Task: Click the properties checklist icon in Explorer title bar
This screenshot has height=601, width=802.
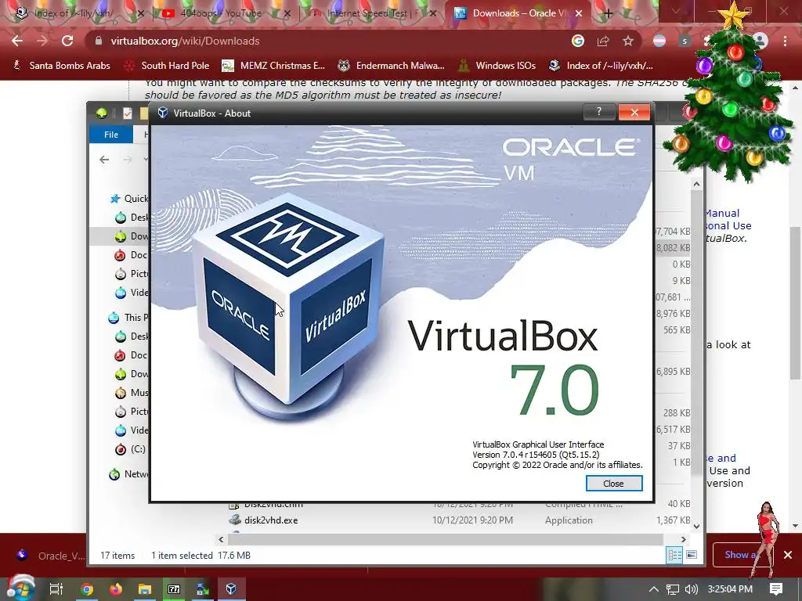Action: (128, 113)
